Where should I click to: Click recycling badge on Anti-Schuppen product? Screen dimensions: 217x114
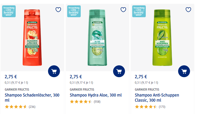tap(139, 11)
